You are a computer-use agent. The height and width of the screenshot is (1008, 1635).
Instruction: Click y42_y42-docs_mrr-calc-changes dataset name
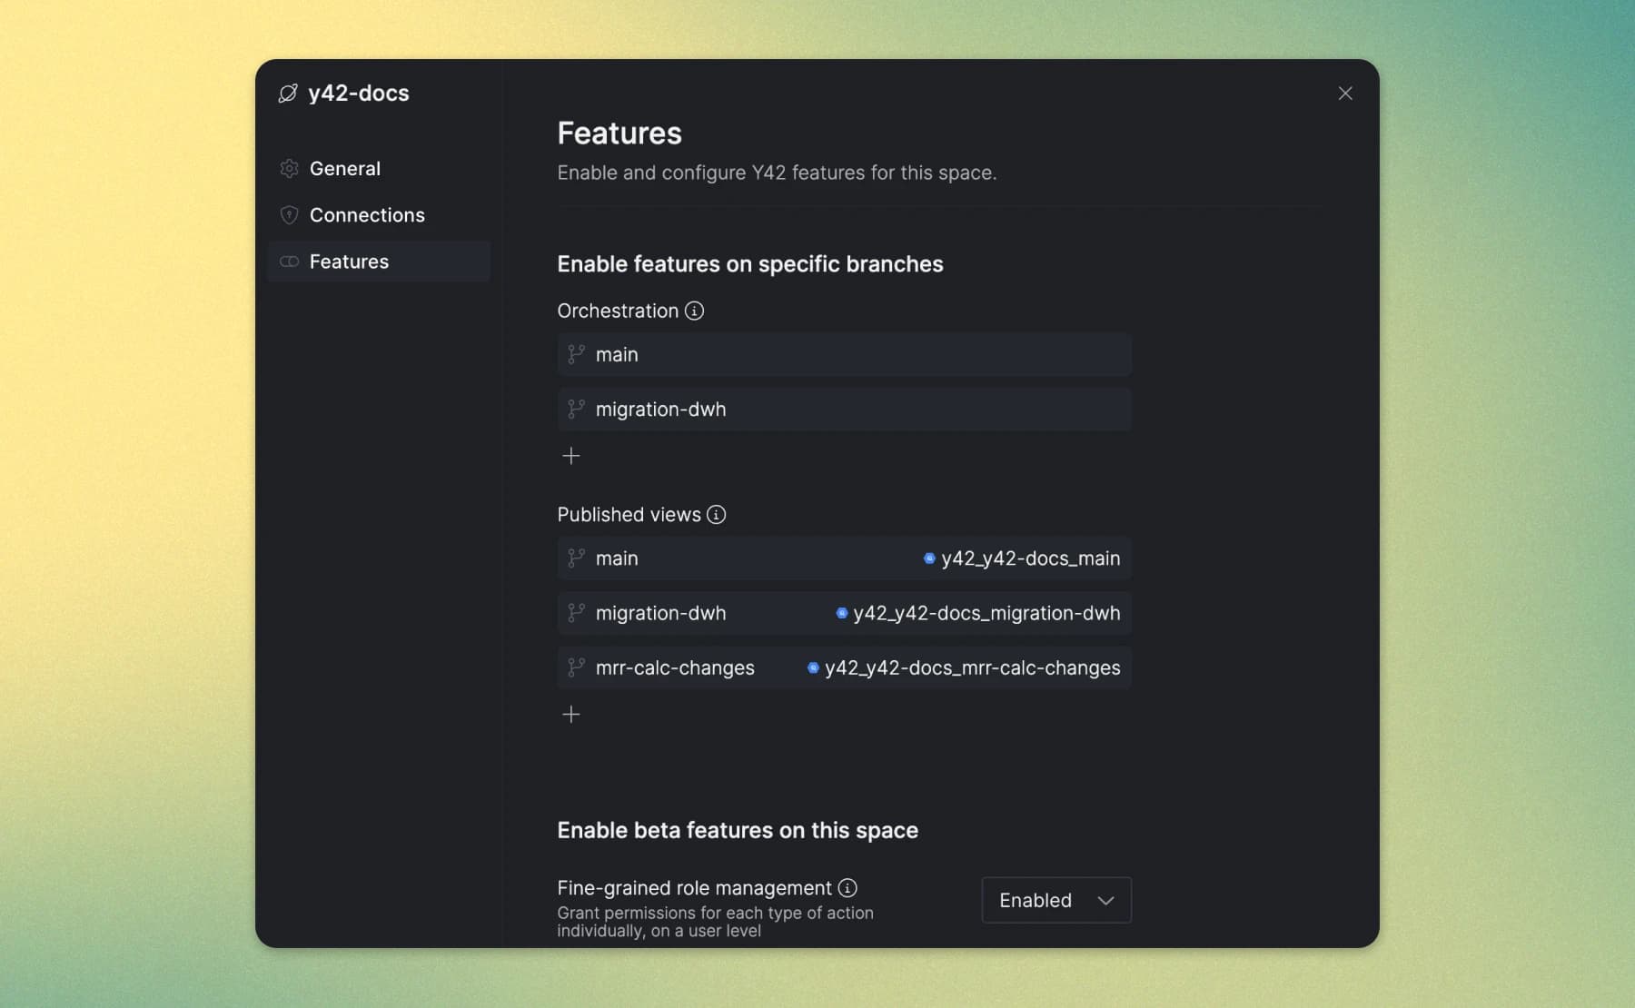[972, 667]
